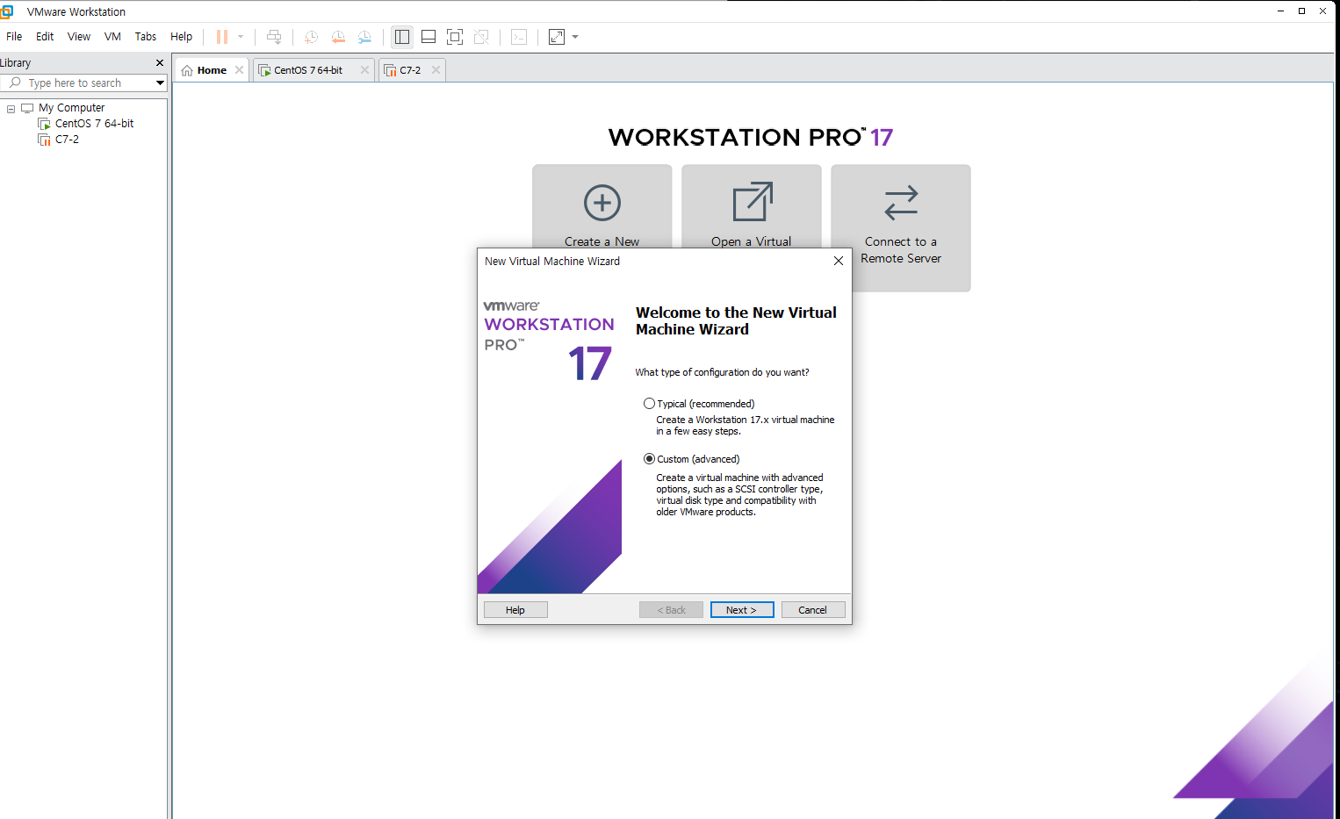Click the Send Ctrl+Alt+Del toolbar icon
Image resolution: width=1340 pixels, height=819 pixels.
274,37
